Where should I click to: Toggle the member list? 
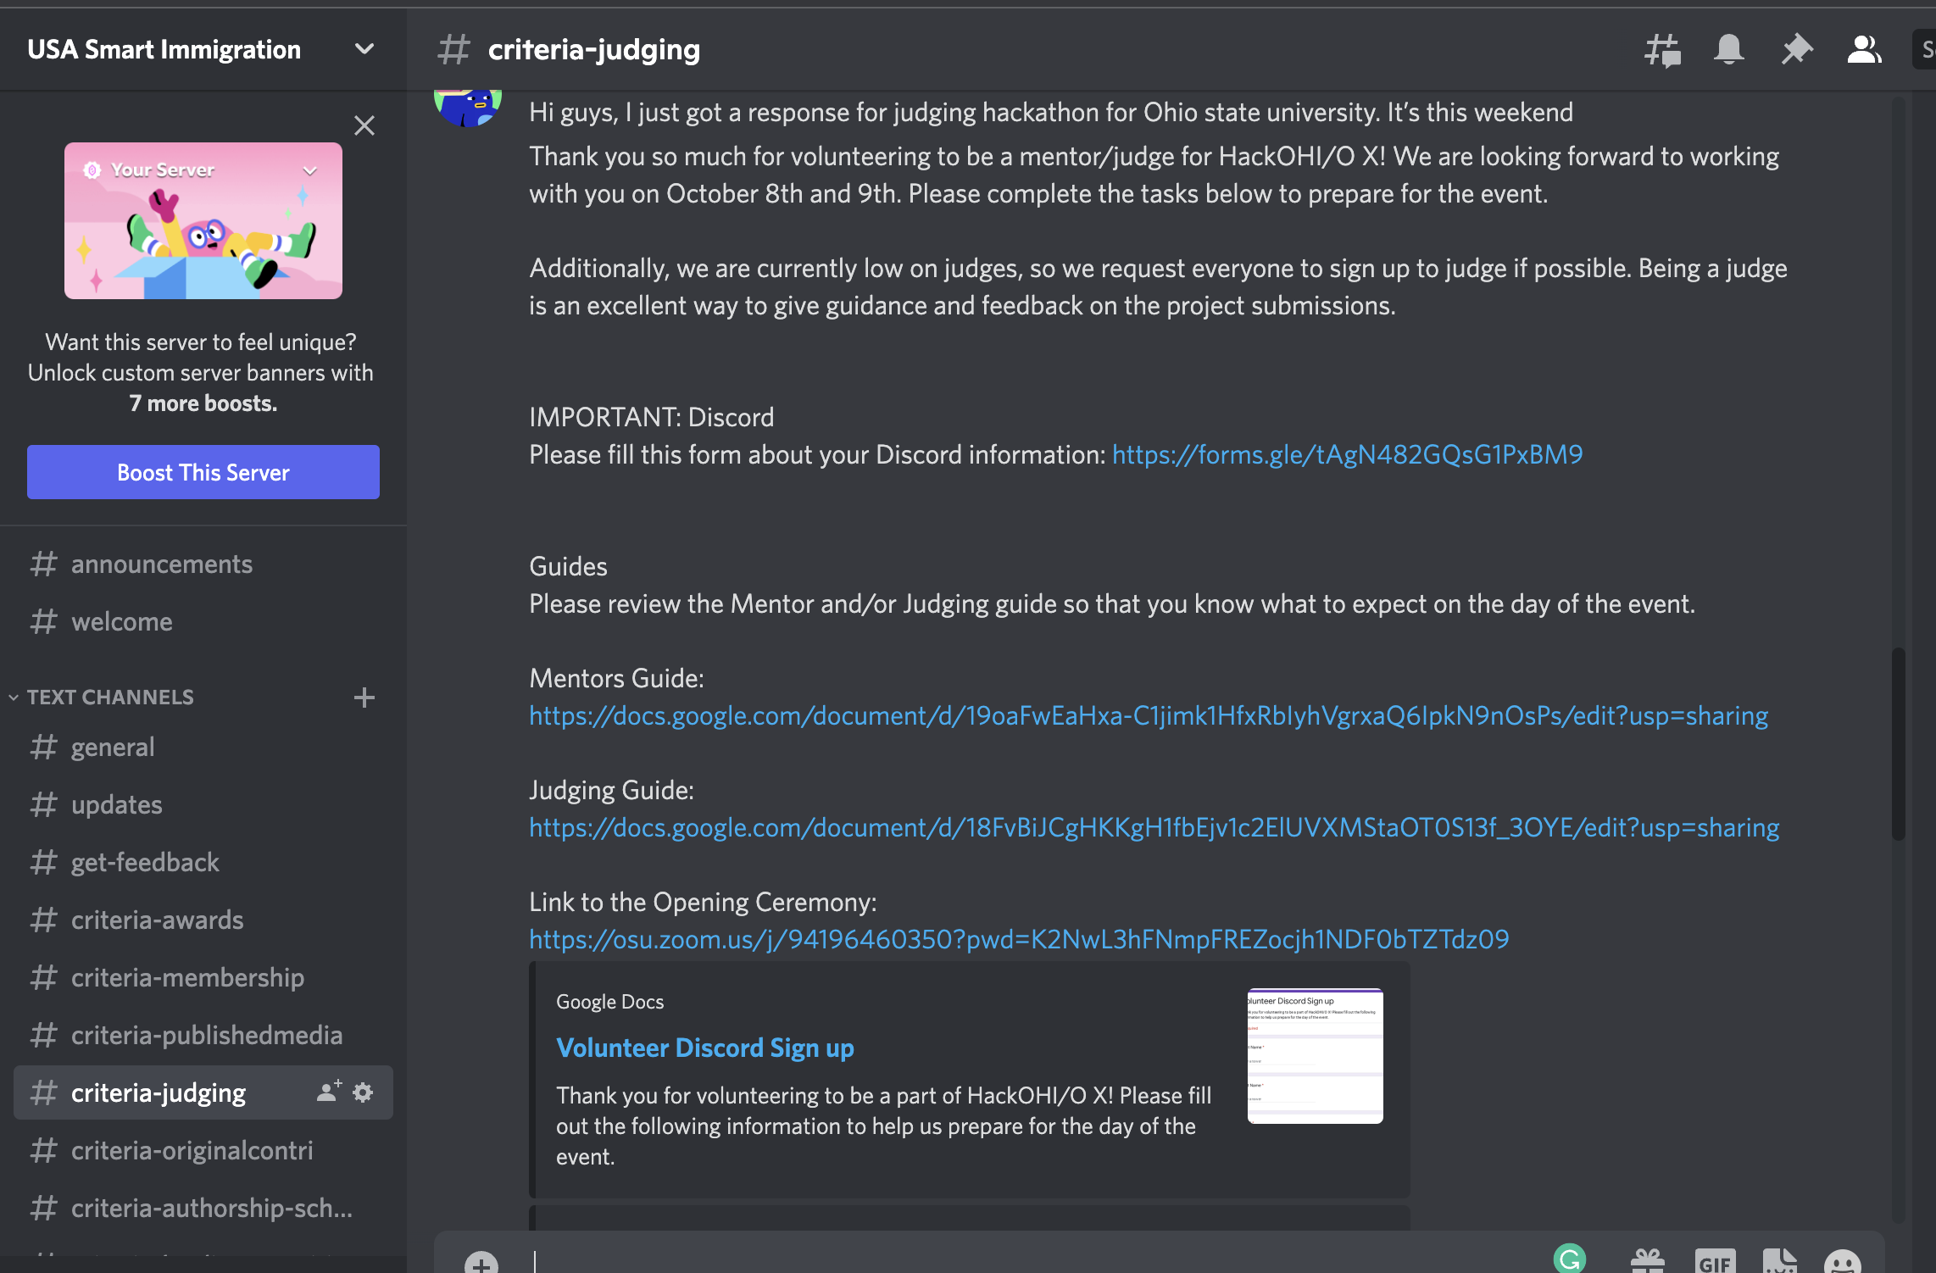pos(1863,50)
